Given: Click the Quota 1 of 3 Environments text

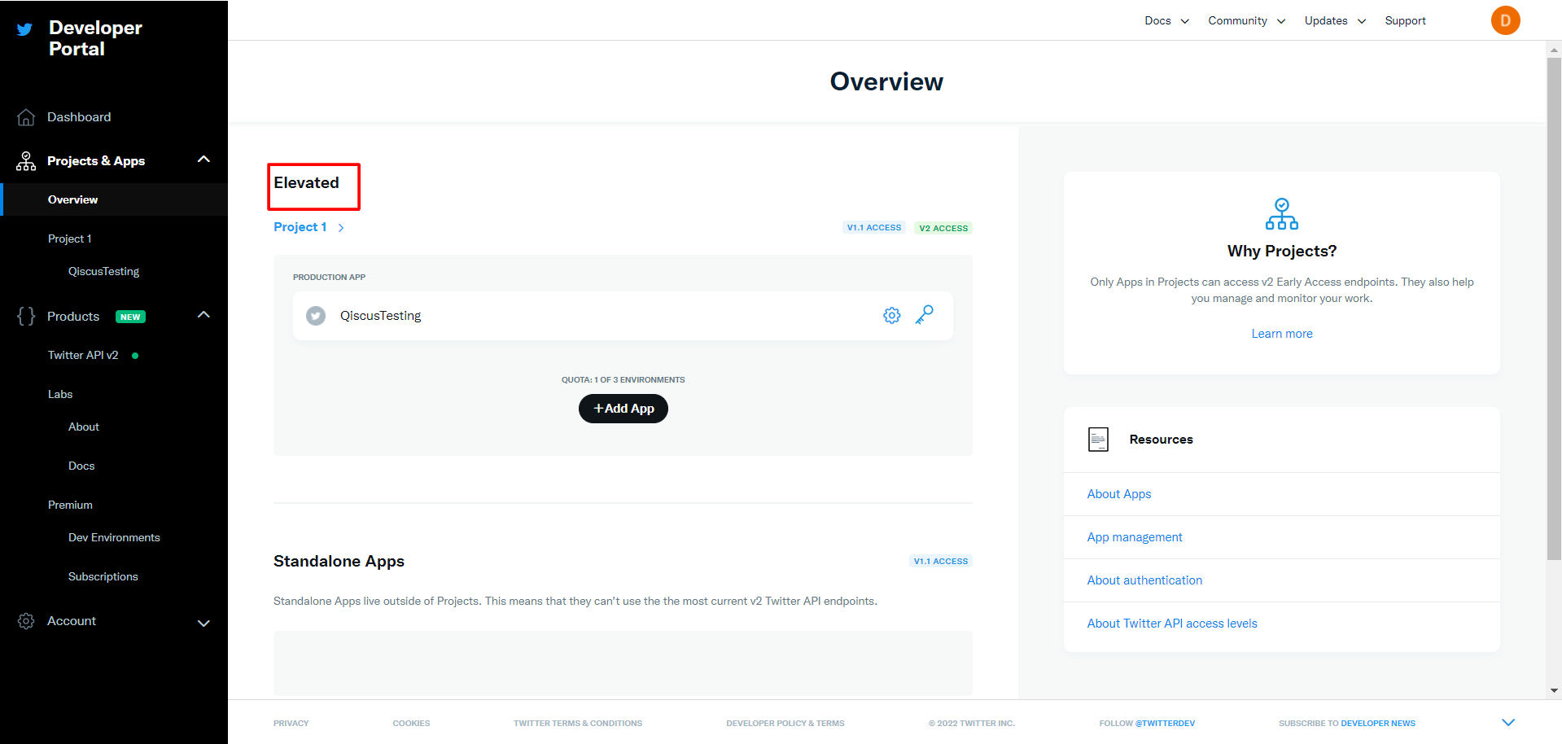Looking at the screenshot, I should [x=623, y=379].
